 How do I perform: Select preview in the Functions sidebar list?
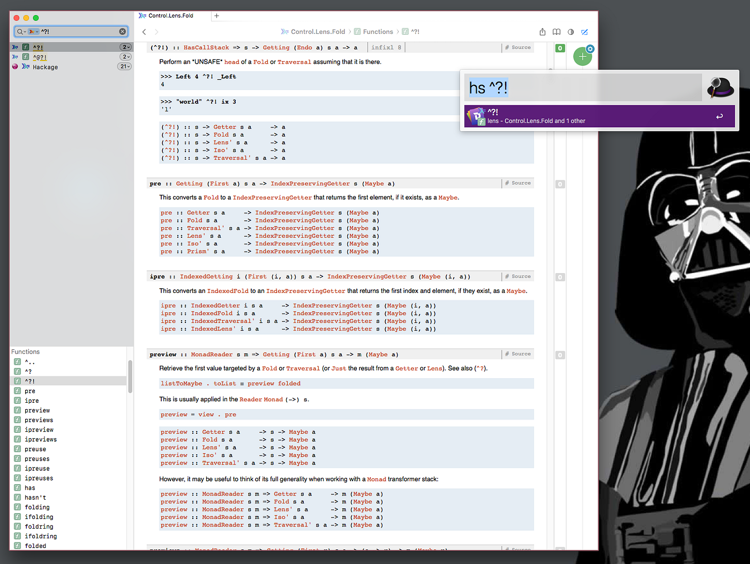click(x=37, y=410)
